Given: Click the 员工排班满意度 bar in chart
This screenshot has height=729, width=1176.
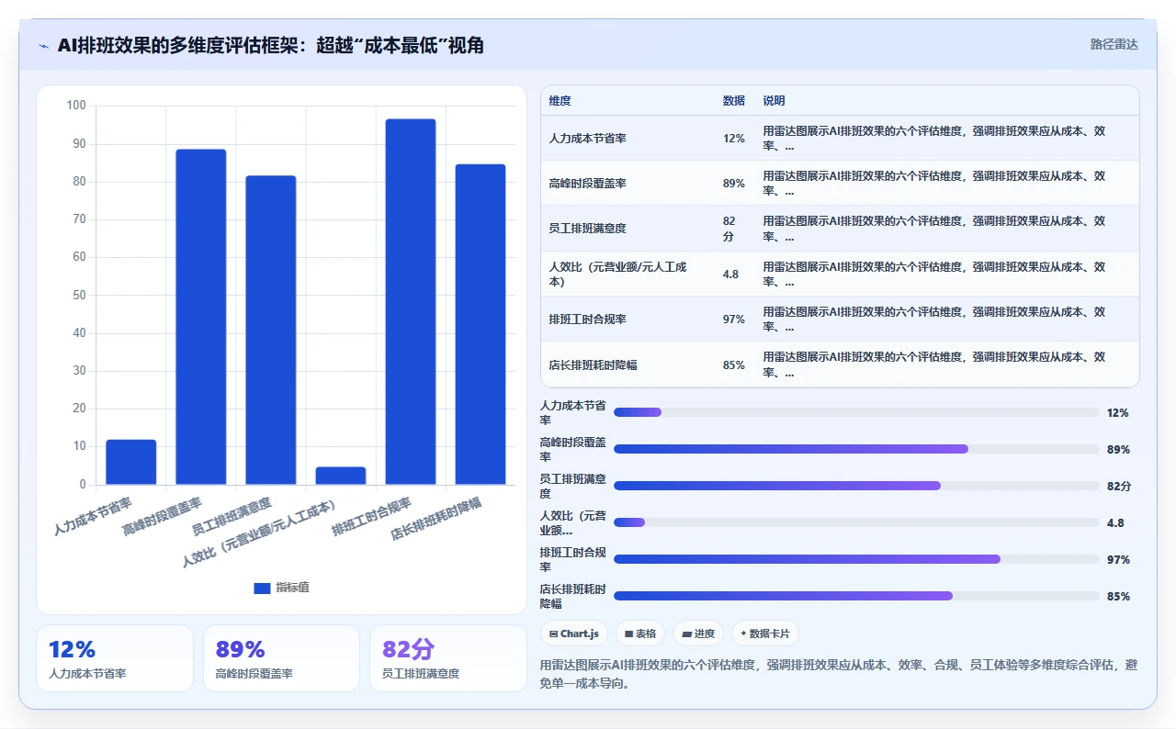Looking at the screenshot, I should (270, 330).
